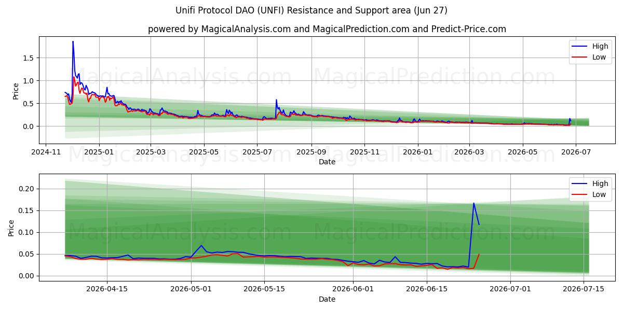Screen dimensions: 623x311
Task: Click the '1.5' y-axis tick of top chart
Action: pos(29,58)
